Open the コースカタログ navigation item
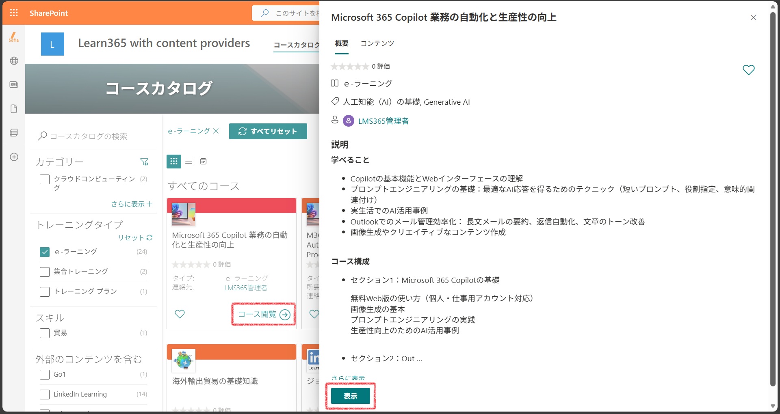 [297, 45]
